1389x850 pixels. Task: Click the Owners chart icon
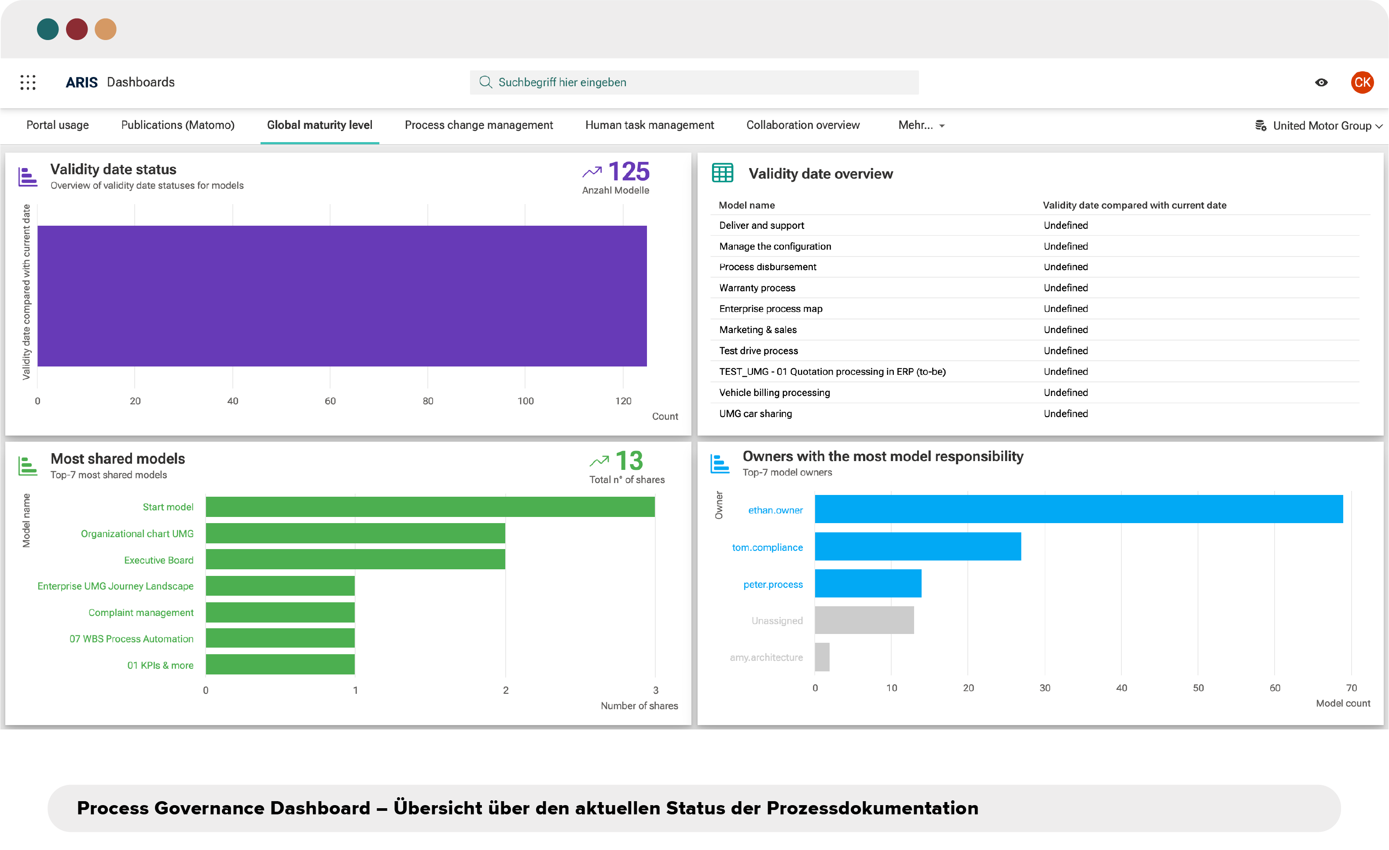coord(720,463)
